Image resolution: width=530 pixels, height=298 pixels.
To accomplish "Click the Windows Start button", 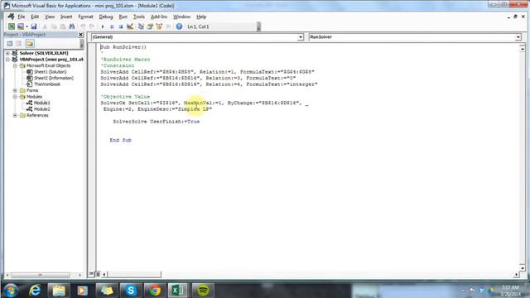I will tap(11, 291).
